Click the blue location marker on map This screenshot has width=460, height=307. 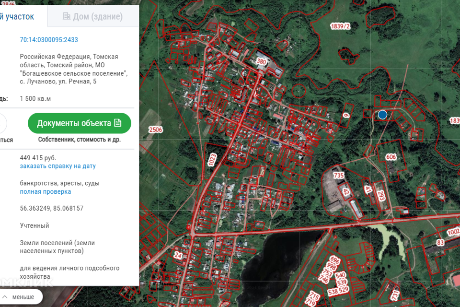[382, 115]
